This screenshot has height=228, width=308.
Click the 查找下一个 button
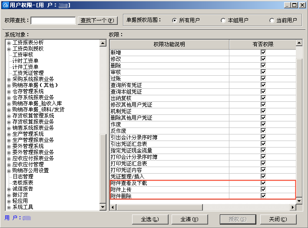click(x=98, y=20)
